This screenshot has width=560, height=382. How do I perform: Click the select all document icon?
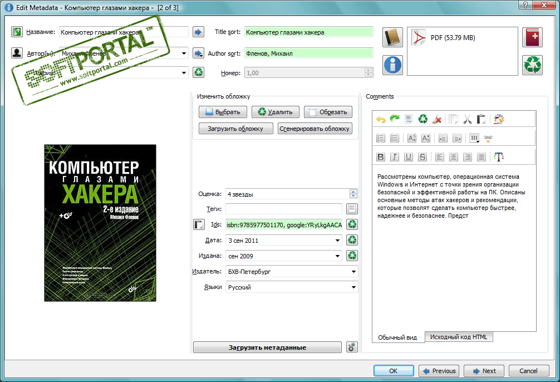click(x=409, y=119)
